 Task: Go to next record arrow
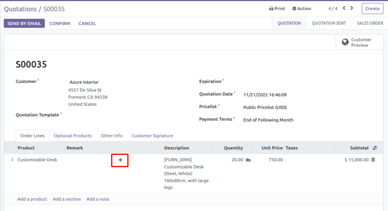coord(352,8)
